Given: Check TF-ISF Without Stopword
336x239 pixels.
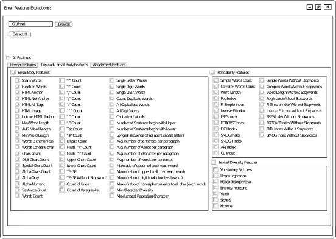Looking at the screenshot, I should (61, 177).
